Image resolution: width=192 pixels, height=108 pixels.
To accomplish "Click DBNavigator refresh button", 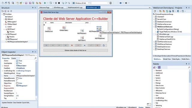I will 104,45.
